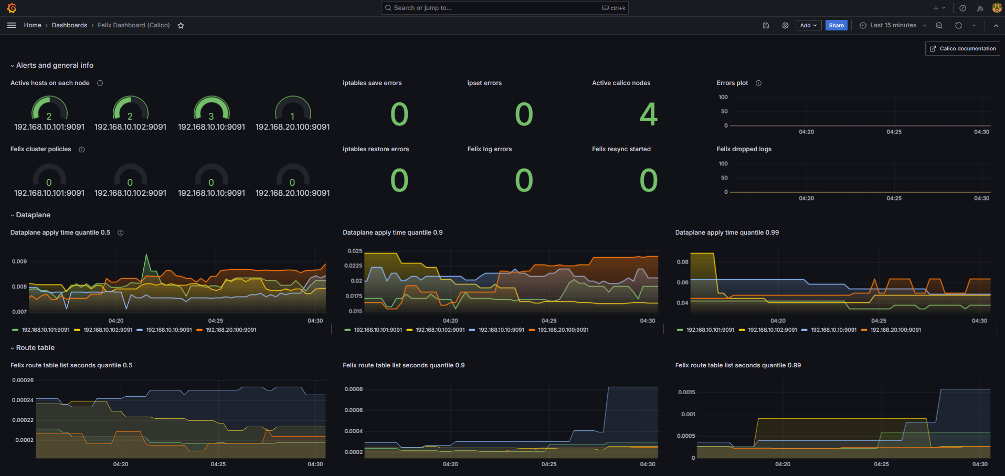Open the user profile avatar
1005x476 pixels.
click(x=997, y=8)
